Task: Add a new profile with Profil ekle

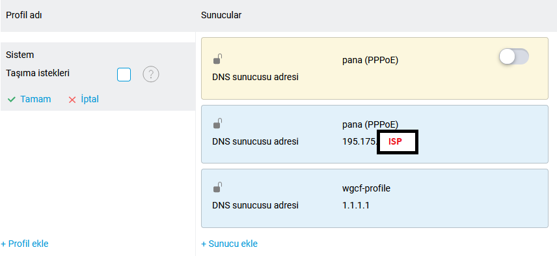Action: tap(25, 244)
